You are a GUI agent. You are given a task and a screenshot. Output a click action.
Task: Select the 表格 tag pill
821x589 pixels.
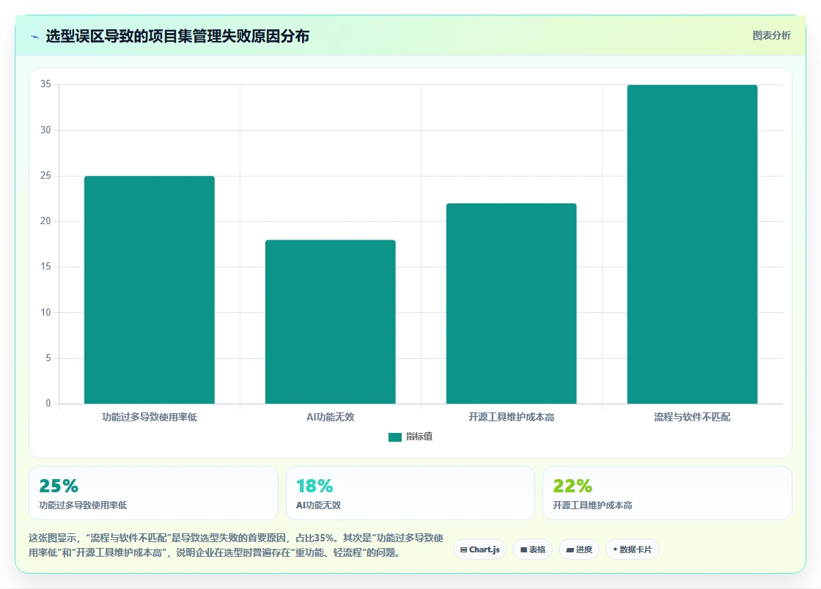click(x=532, y=549)
